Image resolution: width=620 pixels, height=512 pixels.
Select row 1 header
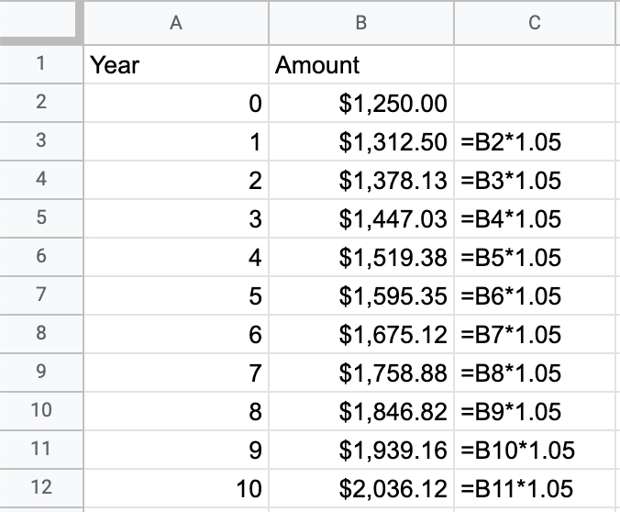tap(41, 64)
